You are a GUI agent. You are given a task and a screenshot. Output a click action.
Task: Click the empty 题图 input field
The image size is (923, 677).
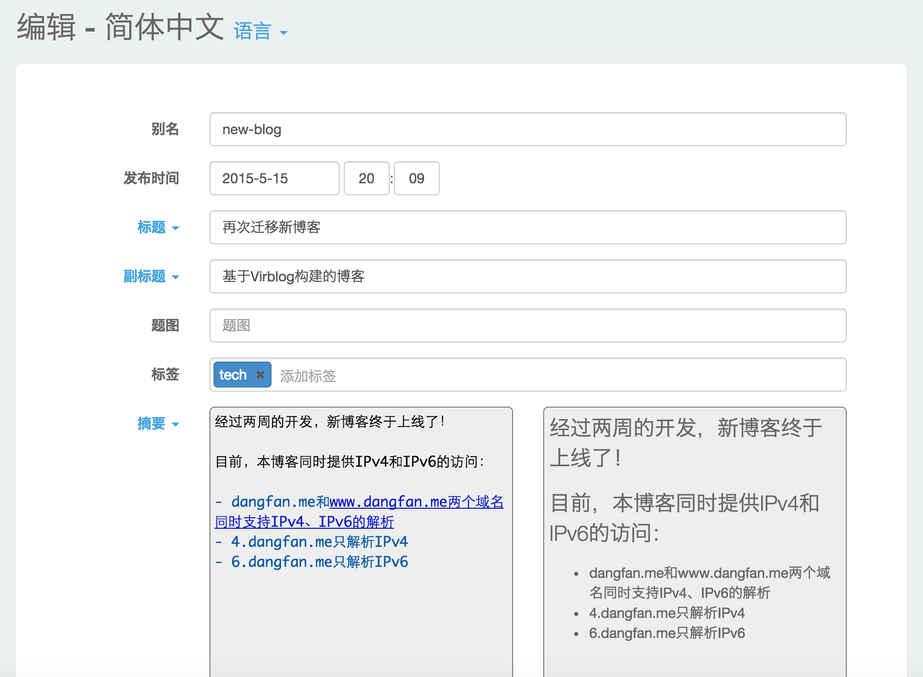click(x=528, y=325)
